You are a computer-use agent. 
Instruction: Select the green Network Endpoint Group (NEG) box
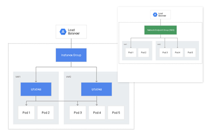(160, 30)
